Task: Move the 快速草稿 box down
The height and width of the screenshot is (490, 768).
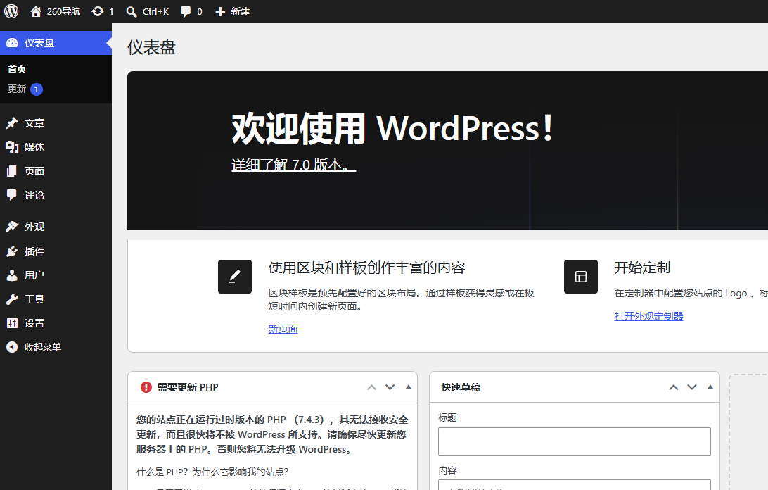Action: pyautogui.click(x=691, y=387)
